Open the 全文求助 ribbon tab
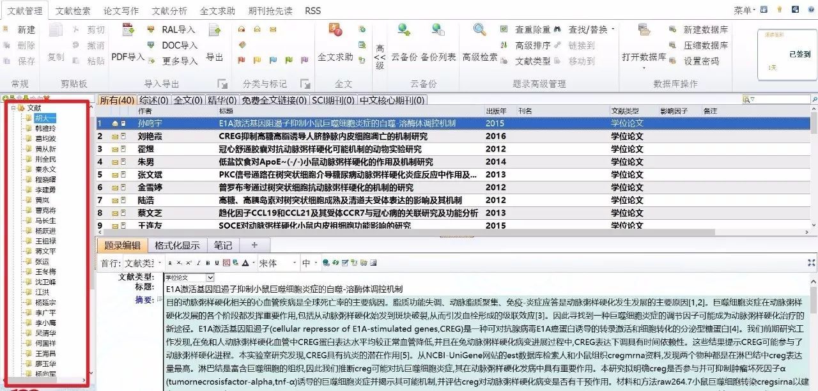The height and width of the screenshot is (391, 818). [217, 11]
